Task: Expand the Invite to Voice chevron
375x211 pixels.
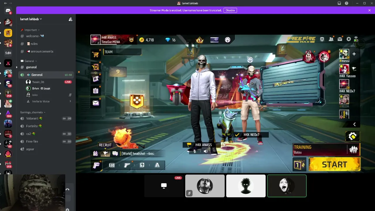Action: [70, 101]
